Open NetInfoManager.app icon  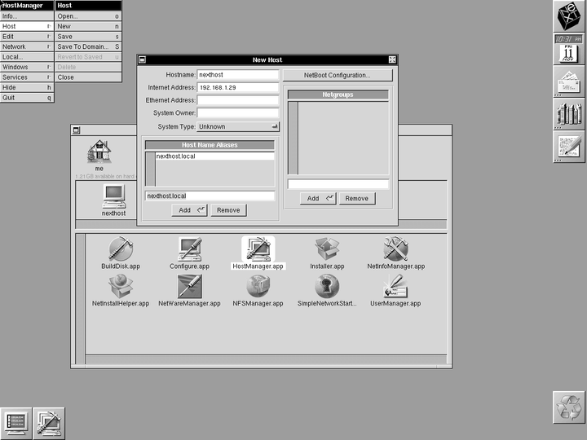point(396,249)
